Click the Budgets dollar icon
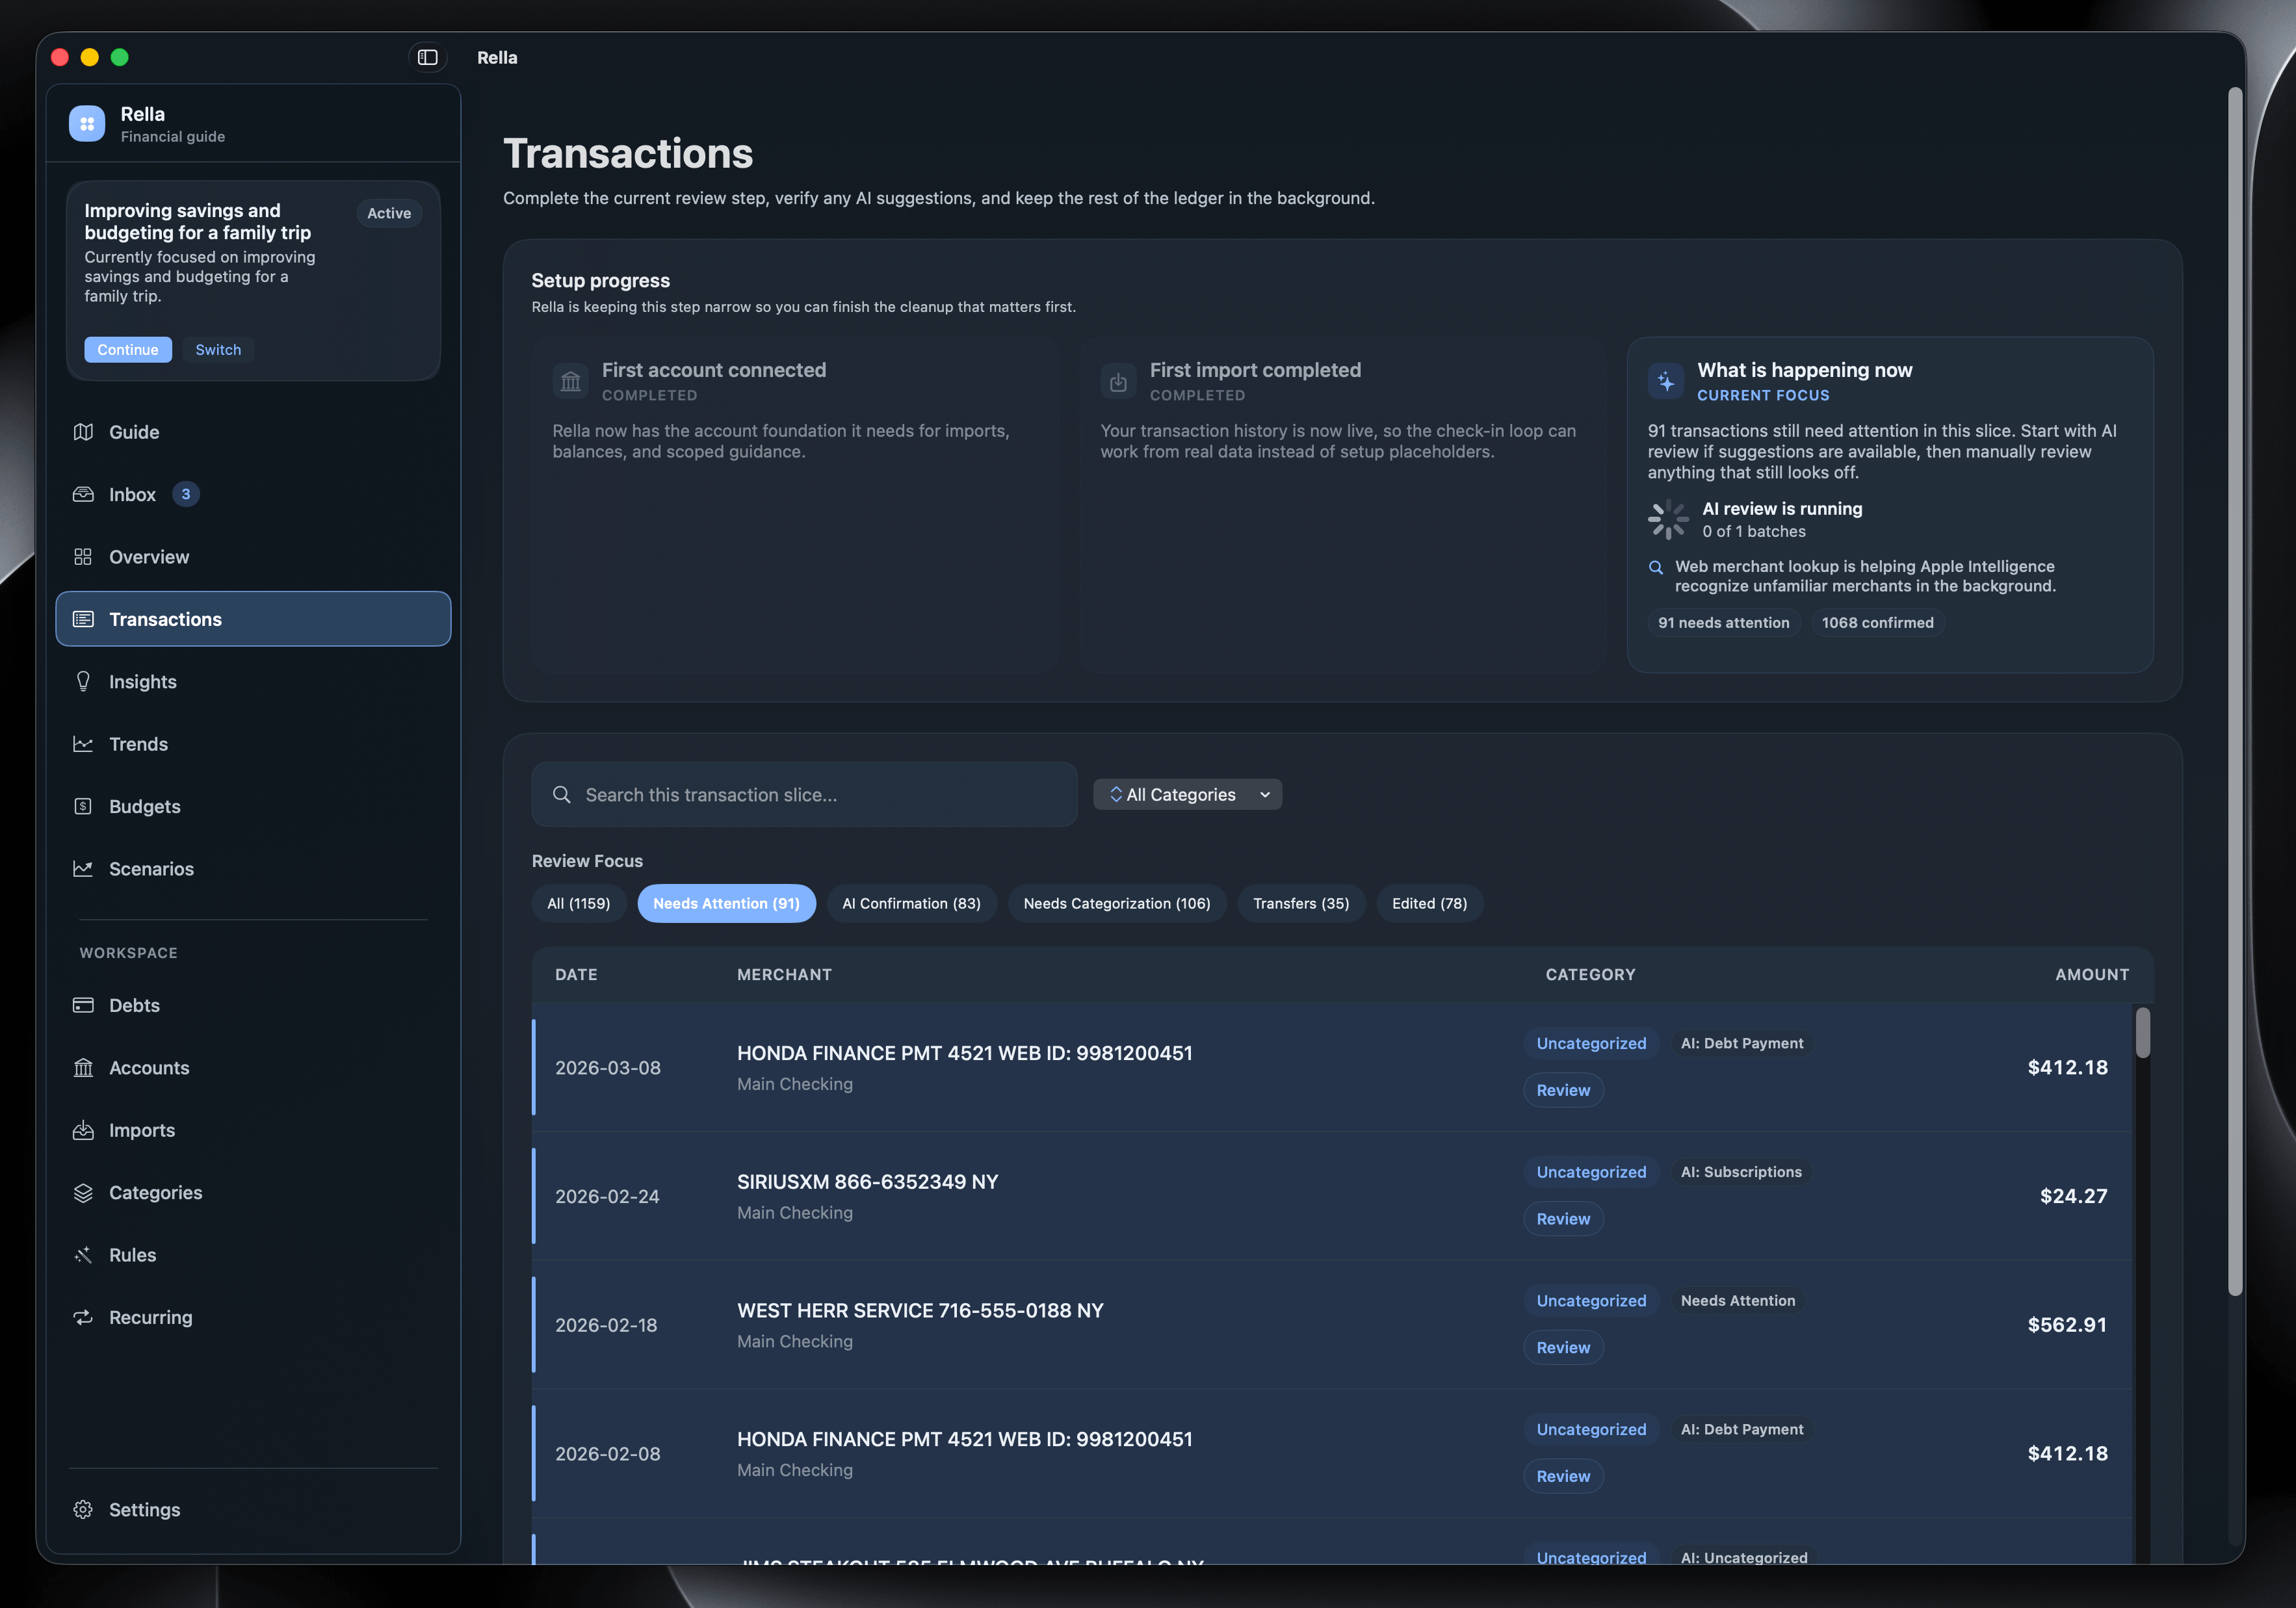2296x1608 pixels. [x=83, y=806]
